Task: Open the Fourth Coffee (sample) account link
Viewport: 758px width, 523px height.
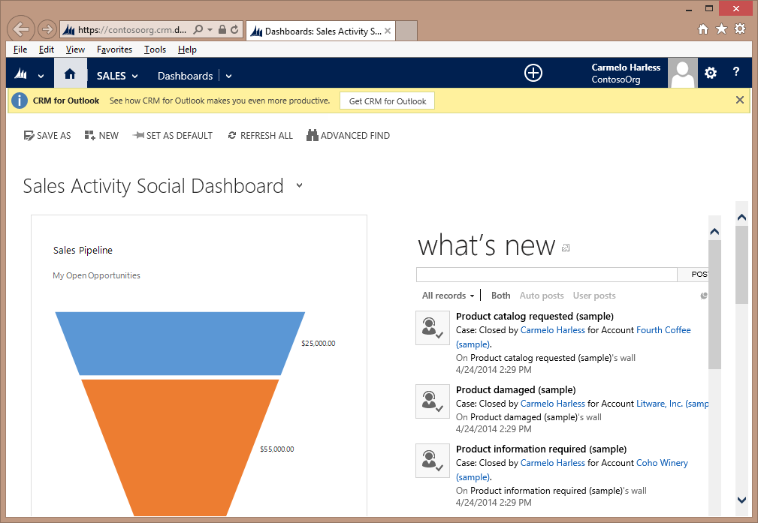Action: (x=663, y=329)
